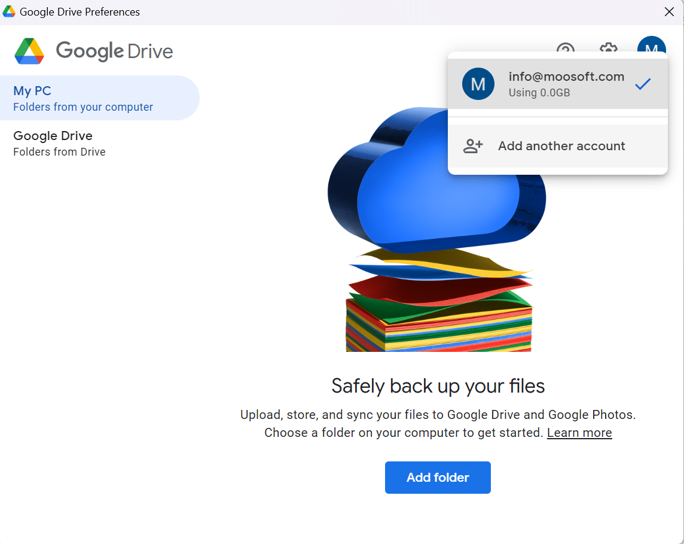Click the blue checkmark on the account row
The image size is (684, 544).
click(x=643, y=84)
